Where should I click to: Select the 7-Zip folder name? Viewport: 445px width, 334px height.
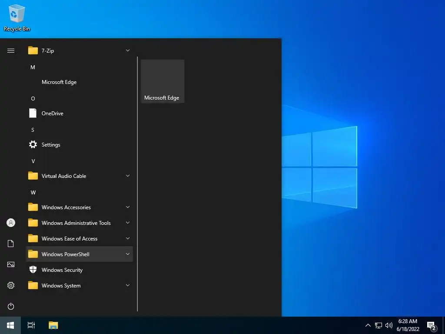click(x=48, y=50)
